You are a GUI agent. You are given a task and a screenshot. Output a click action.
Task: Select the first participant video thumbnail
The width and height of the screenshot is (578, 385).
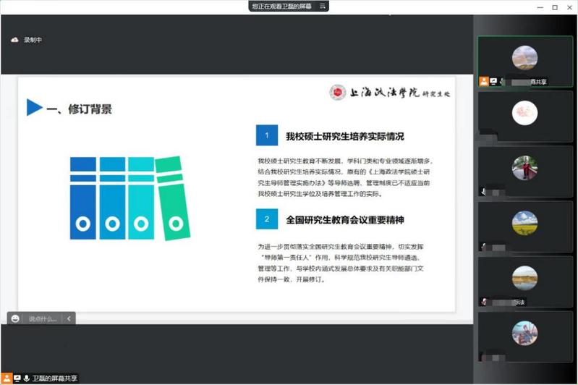click(x=524, y=61)
